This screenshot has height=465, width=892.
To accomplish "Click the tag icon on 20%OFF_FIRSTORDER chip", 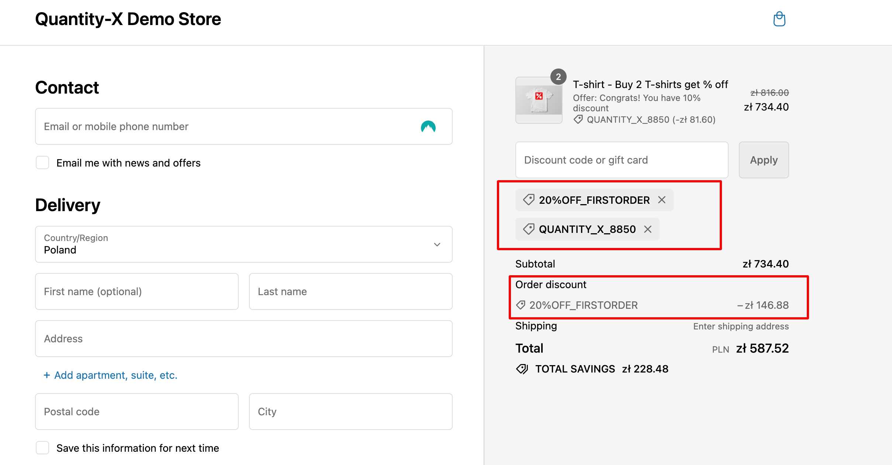I will [x=529, y=200].
